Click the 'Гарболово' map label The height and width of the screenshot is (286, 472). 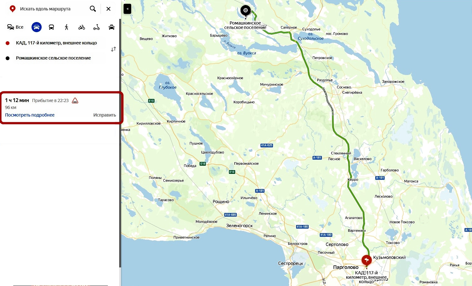[x=390, y=170]
